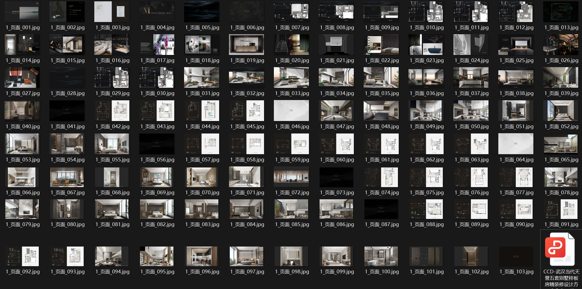Select the 1_页面_004.jpg Mansion Design image
The width and height of the screenshot is (582, 289).
click(x=157, y=12)
